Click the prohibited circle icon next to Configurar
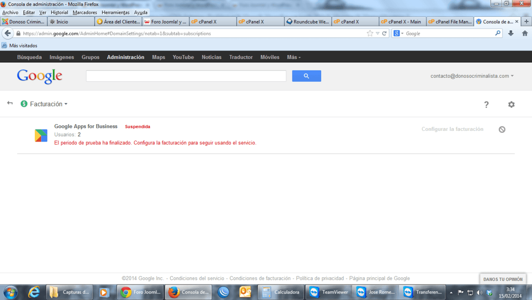532x300 pixels. [x=502, y=129]
